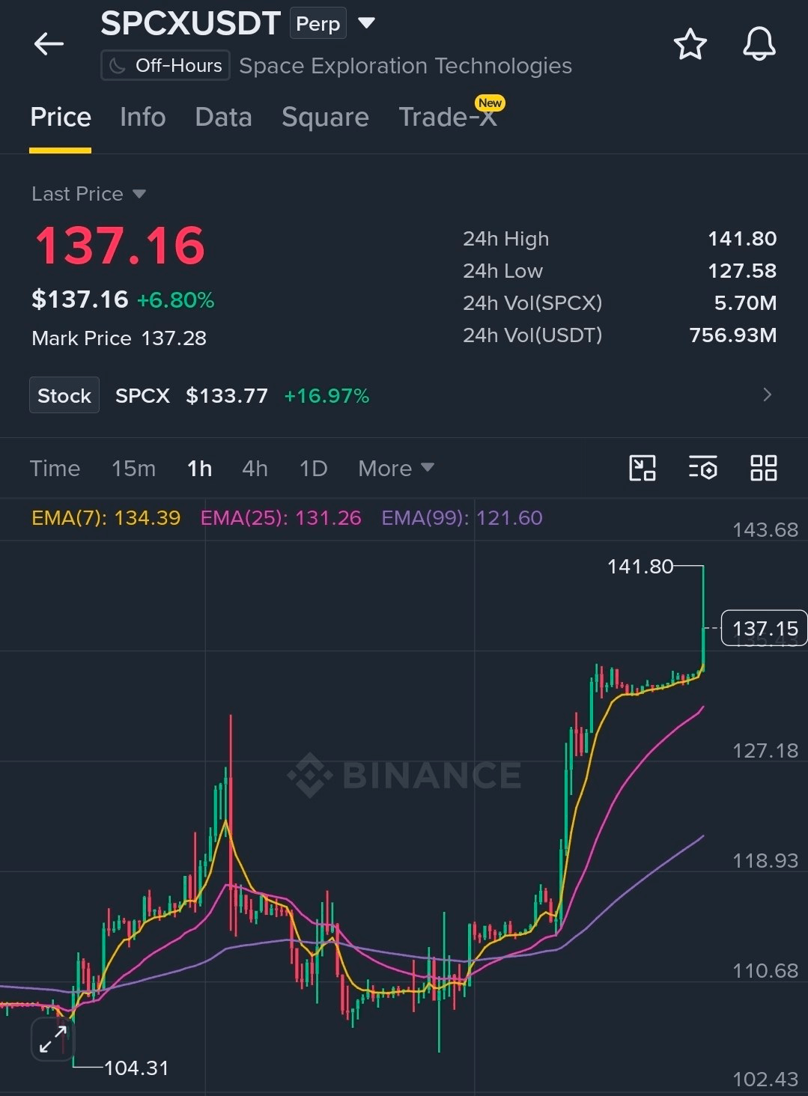Open the grid layout icon on chart toolbar

click(763, 469)
